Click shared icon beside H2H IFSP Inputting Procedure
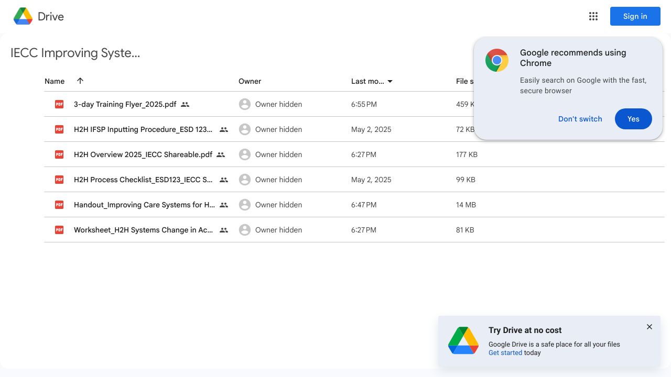Screen dimensions: 671x377 pyautogui.click(x=224, y=129)
